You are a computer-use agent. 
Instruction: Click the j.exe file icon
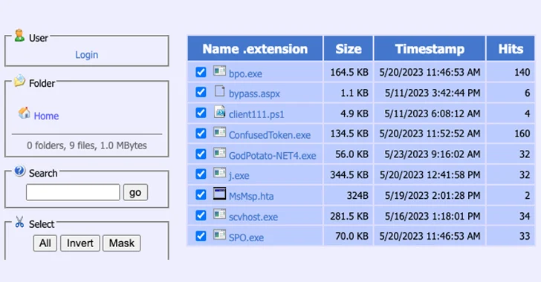[219, 173]
